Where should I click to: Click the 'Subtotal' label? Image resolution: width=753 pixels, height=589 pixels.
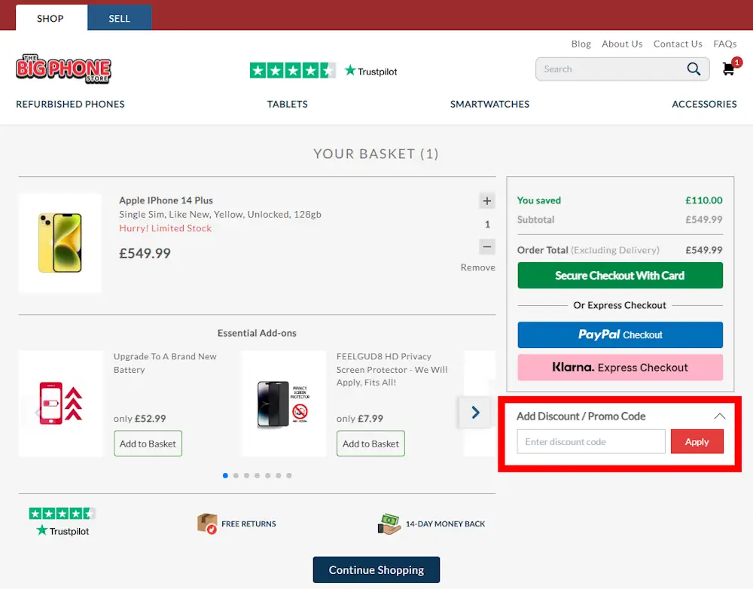coord(535,219)
